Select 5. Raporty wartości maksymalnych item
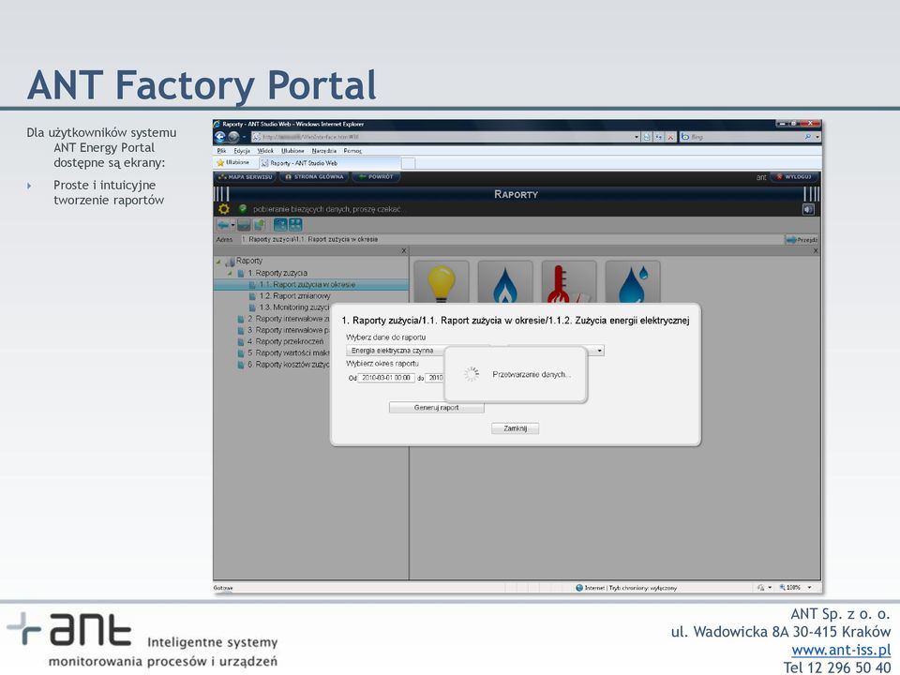900x675 pixels. pyautogui.click(x=289, y=353)
